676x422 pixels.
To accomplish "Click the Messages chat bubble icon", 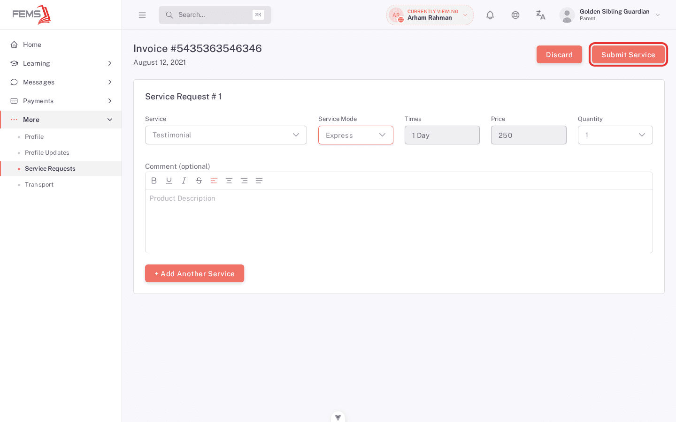I will coord(14,82).
